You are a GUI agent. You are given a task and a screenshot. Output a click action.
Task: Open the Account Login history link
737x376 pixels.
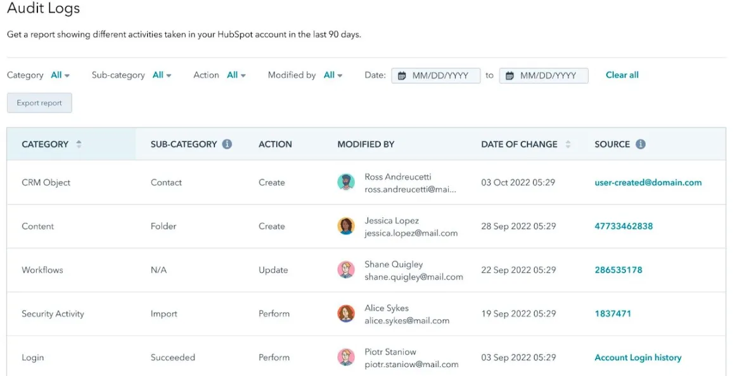coord(638,358)
